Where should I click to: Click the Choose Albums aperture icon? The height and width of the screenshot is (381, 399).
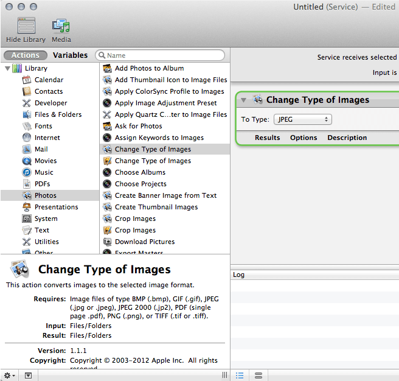(x=107, y=172)
